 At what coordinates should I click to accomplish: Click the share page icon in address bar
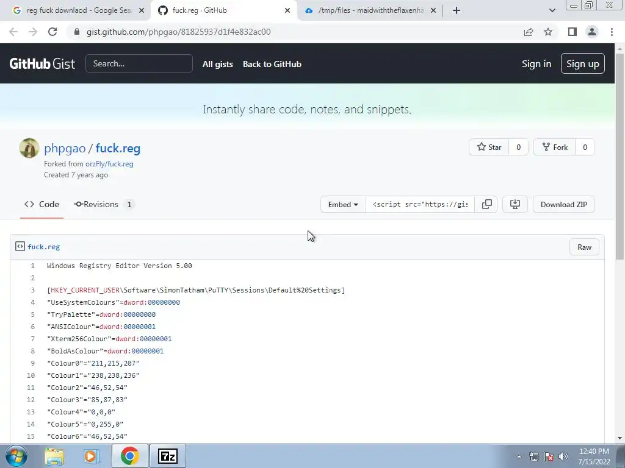coord(529,32)
